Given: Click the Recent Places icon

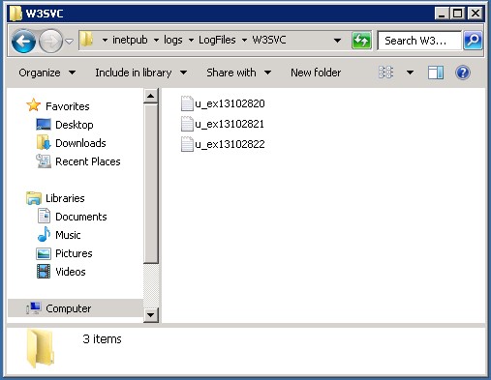Looking at the screenshot, I should click(x=44, y=161).
